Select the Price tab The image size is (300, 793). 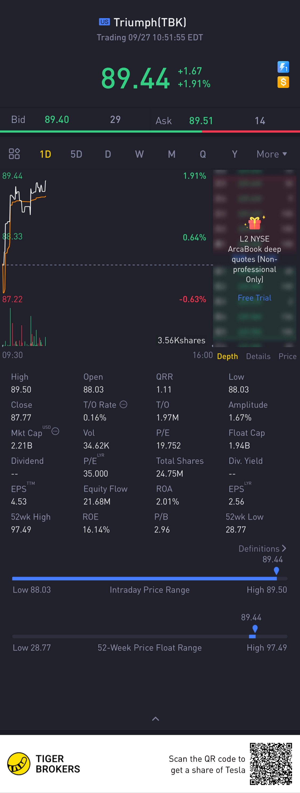click(287, 356)
